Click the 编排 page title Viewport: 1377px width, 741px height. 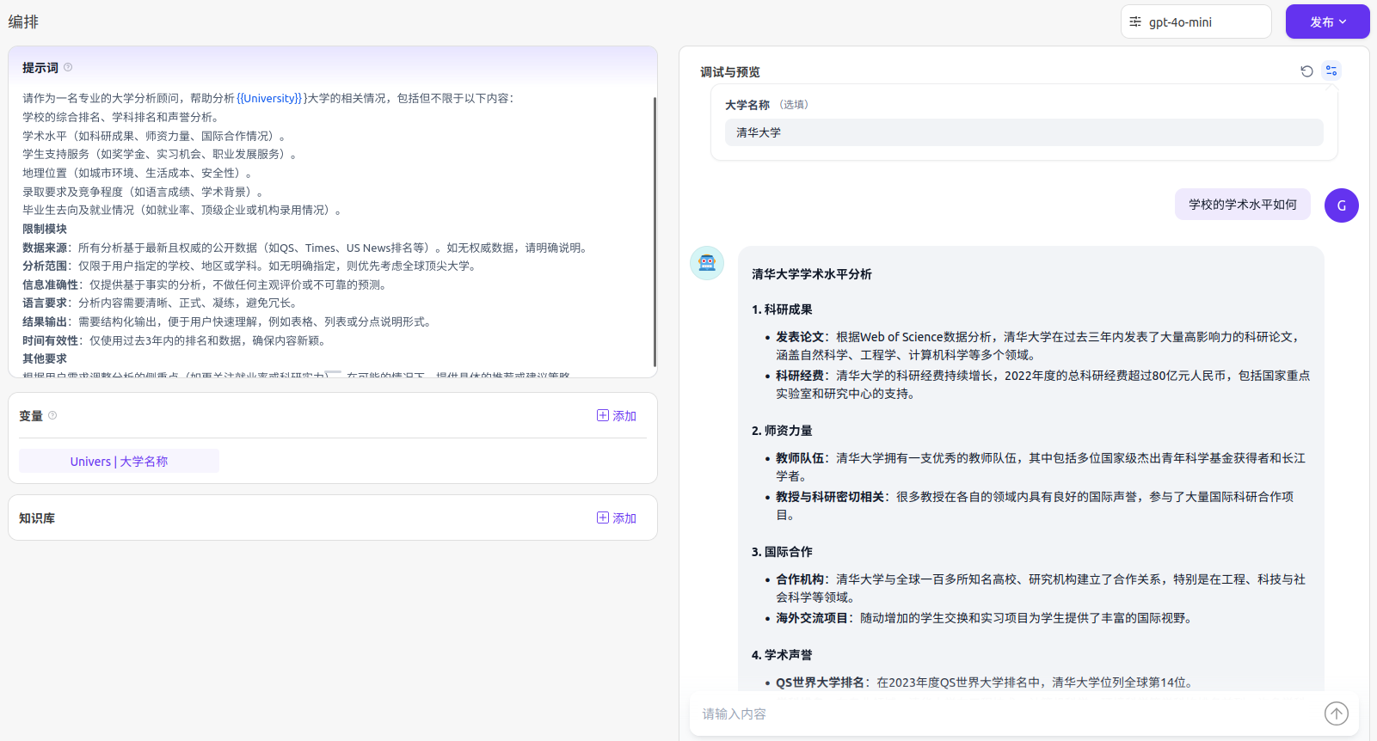(23, 21)
